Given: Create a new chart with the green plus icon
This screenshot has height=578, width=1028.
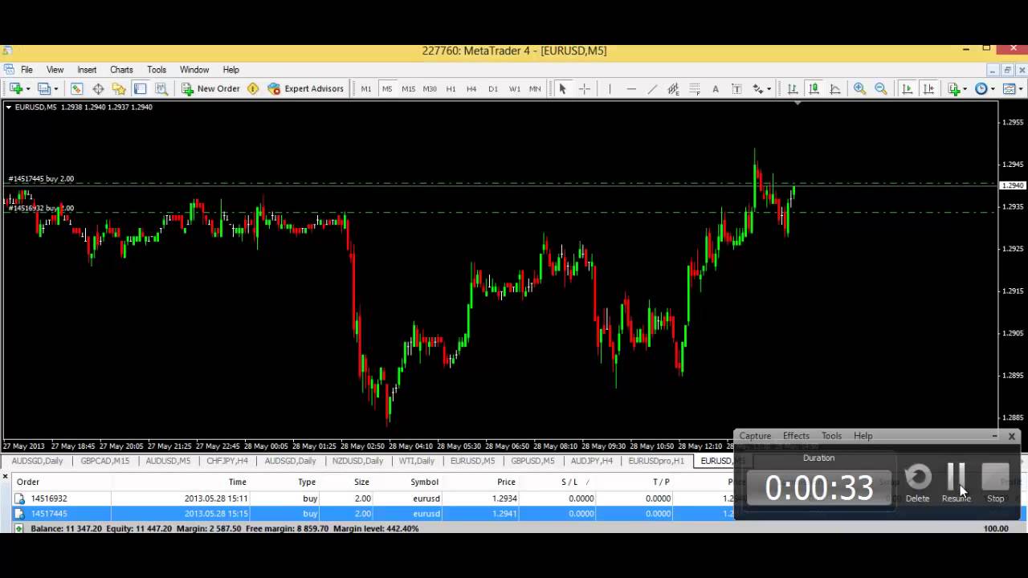Looking at the screenshot, I should pyautogui.click(x=16, y=88).
